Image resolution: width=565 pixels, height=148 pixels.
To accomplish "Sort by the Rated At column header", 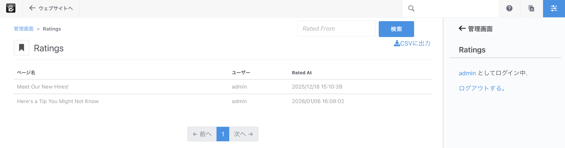I will tap(302, 73).
